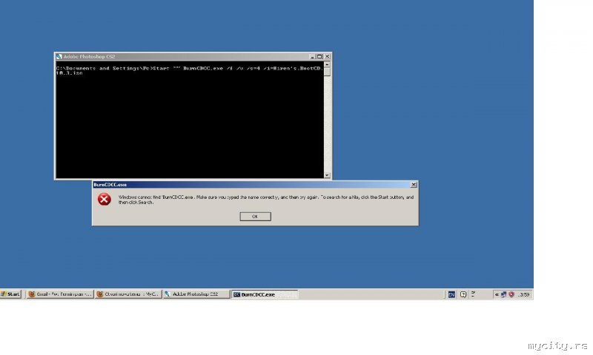Image resolution: width=593 pixels, height=355 pixels.
Task: Click the command window scrollbar thumb
Action: pyautogui.click(x=327, y=72)
